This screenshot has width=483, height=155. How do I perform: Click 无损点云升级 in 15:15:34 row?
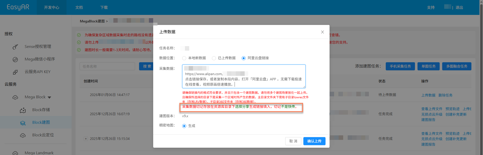click(x=432, y=139)
